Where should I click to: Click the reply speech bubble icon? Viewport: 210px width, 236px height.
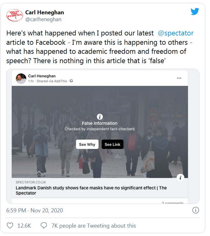tap(44, 225)
